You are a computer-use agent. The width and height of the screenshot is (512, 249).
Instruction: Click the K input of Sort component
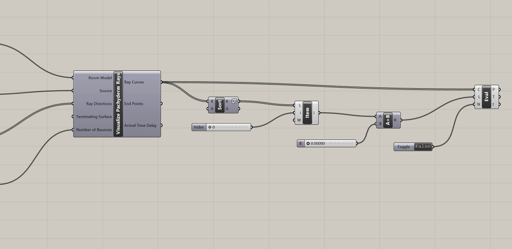212,102
